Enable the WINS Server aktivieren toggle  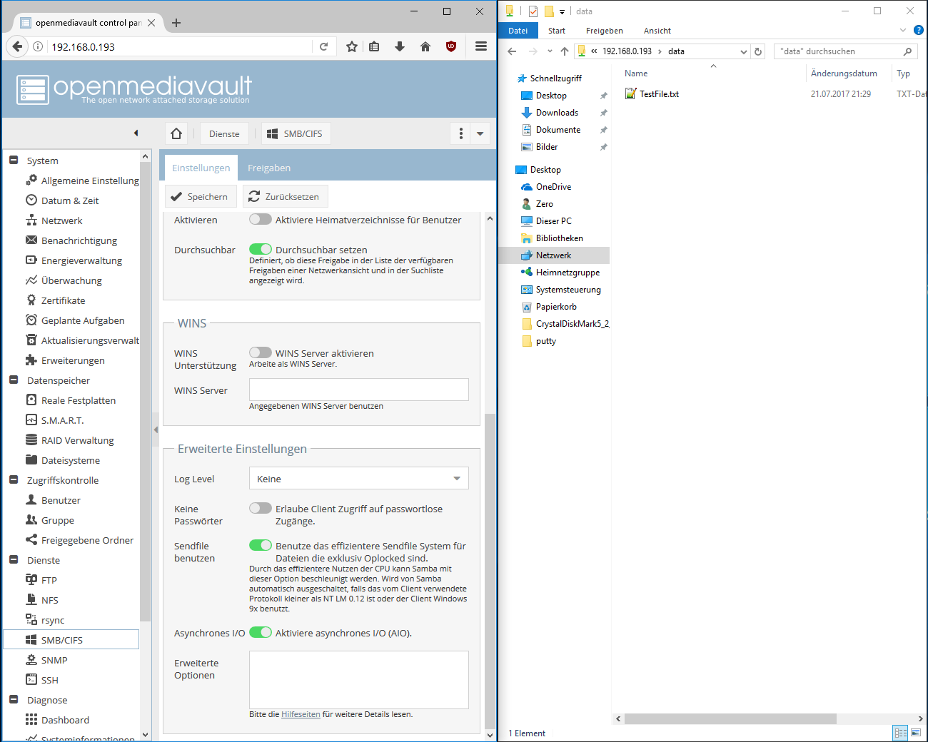point(261,352)
